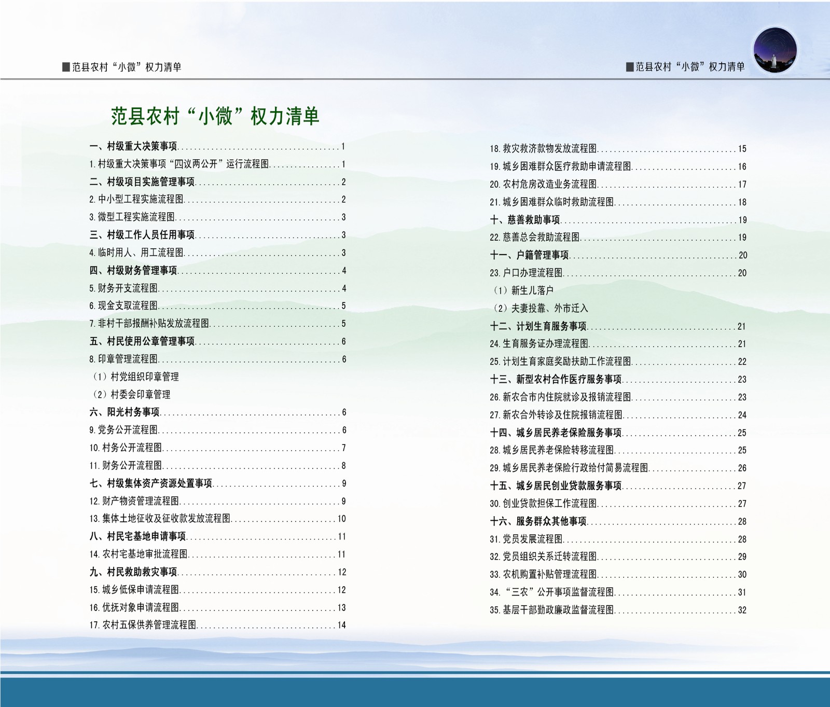Screen dimensions: 830x707
Task: Select entry 33.农机购置补贴管理流程图
Action: (x=618, y=575)
